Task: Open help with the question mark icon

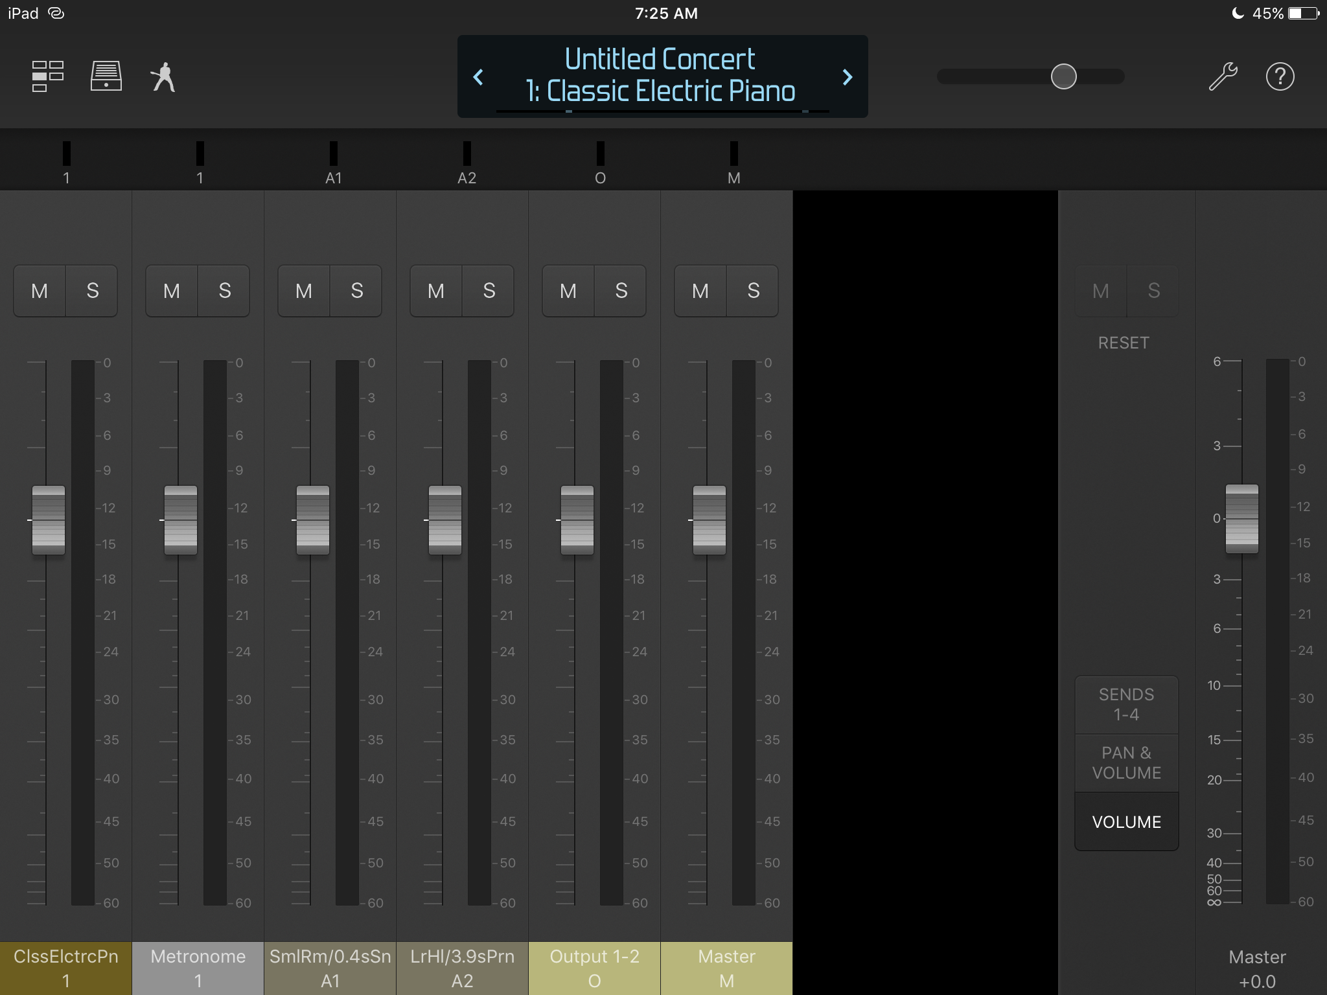Action: [x=1280, y=76]
